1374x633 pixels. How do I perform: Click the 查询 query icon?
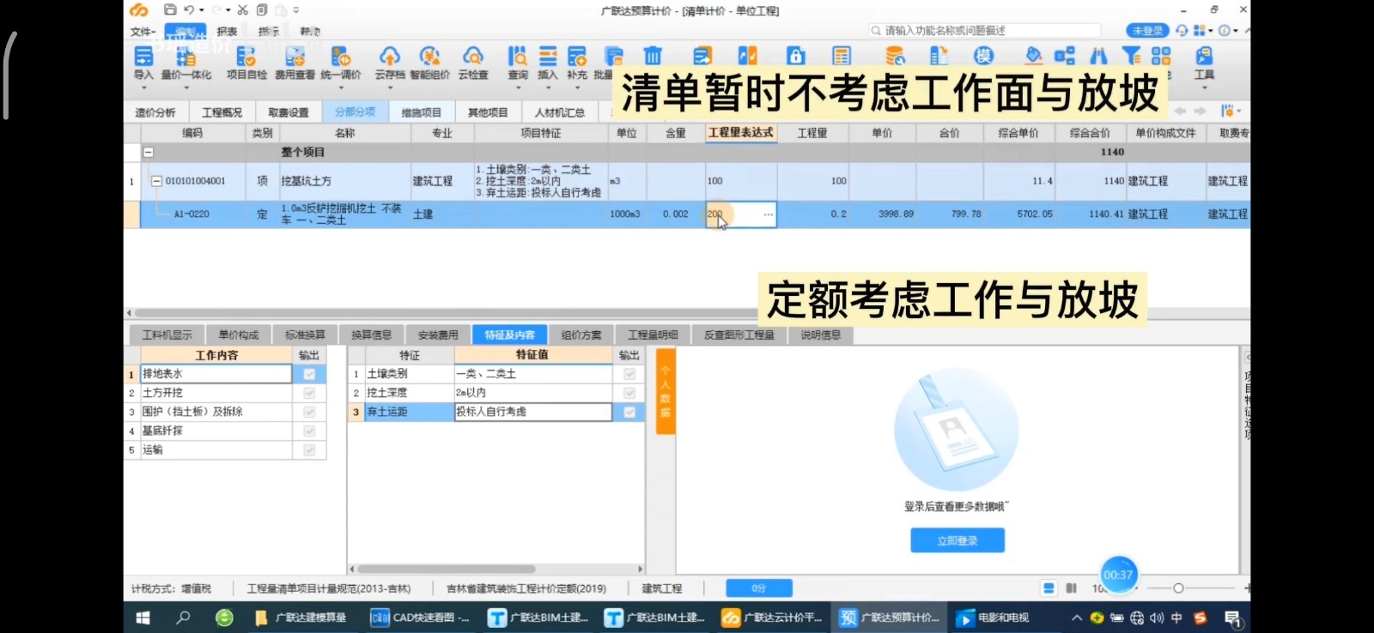pyautogui.click(x=518, y=57)
